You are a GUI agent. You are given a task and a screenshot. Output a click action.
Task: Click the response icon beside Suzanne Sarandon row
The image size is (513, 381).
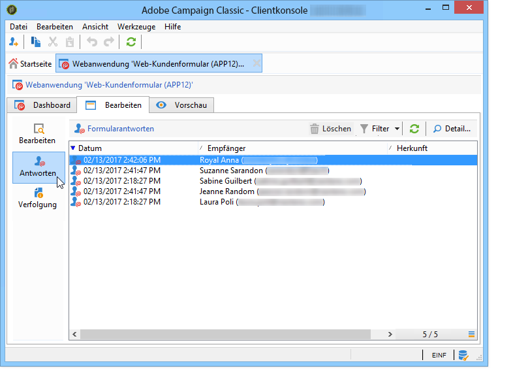click(x=76, y=171)
